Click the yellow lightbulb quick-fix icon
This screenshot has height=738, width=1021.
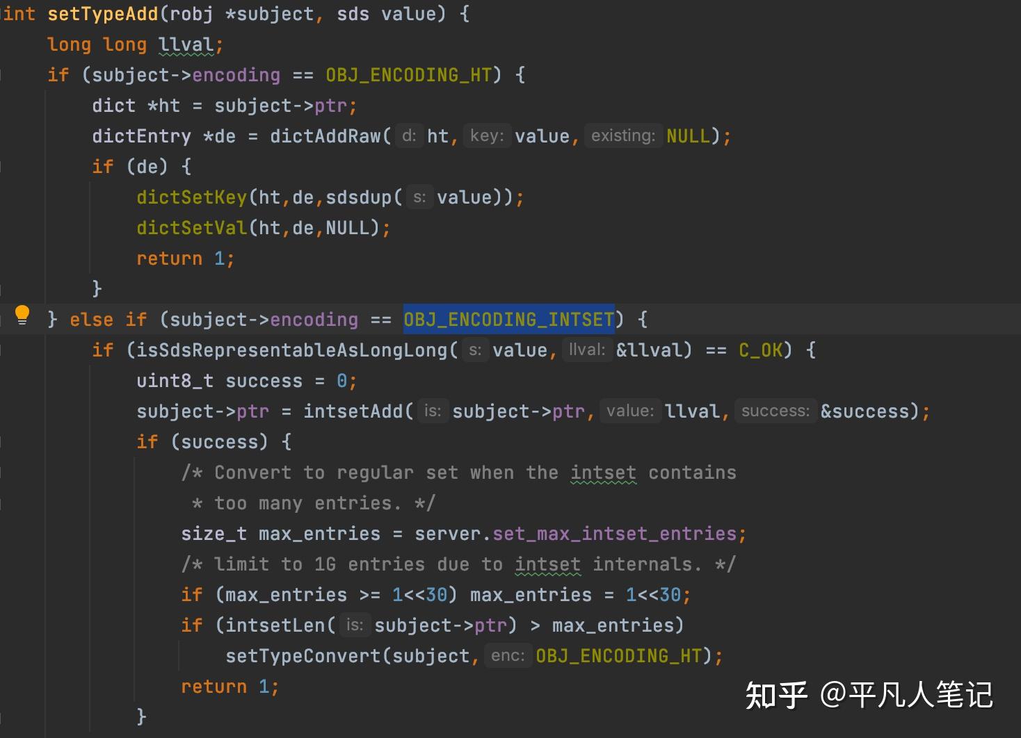[x=22, y=315]
